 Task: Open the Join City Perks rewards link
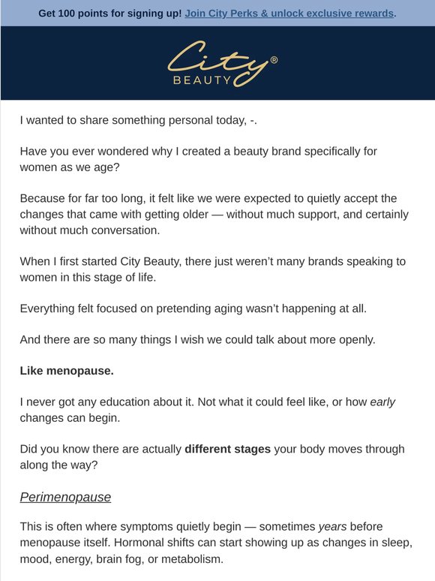[289, 14]
